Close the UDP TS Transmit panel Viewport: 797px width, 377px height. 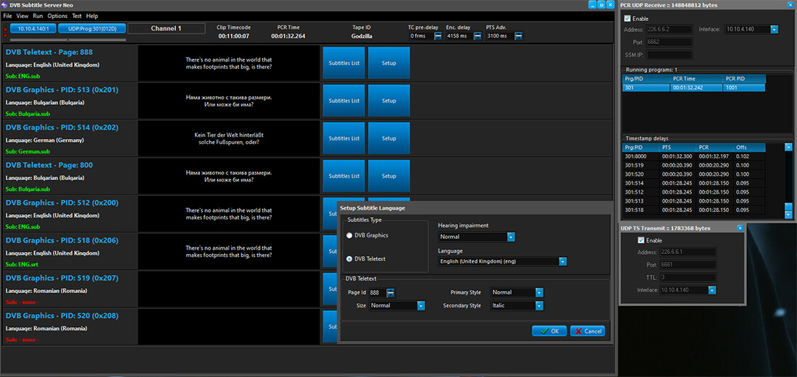click(740, 229)
